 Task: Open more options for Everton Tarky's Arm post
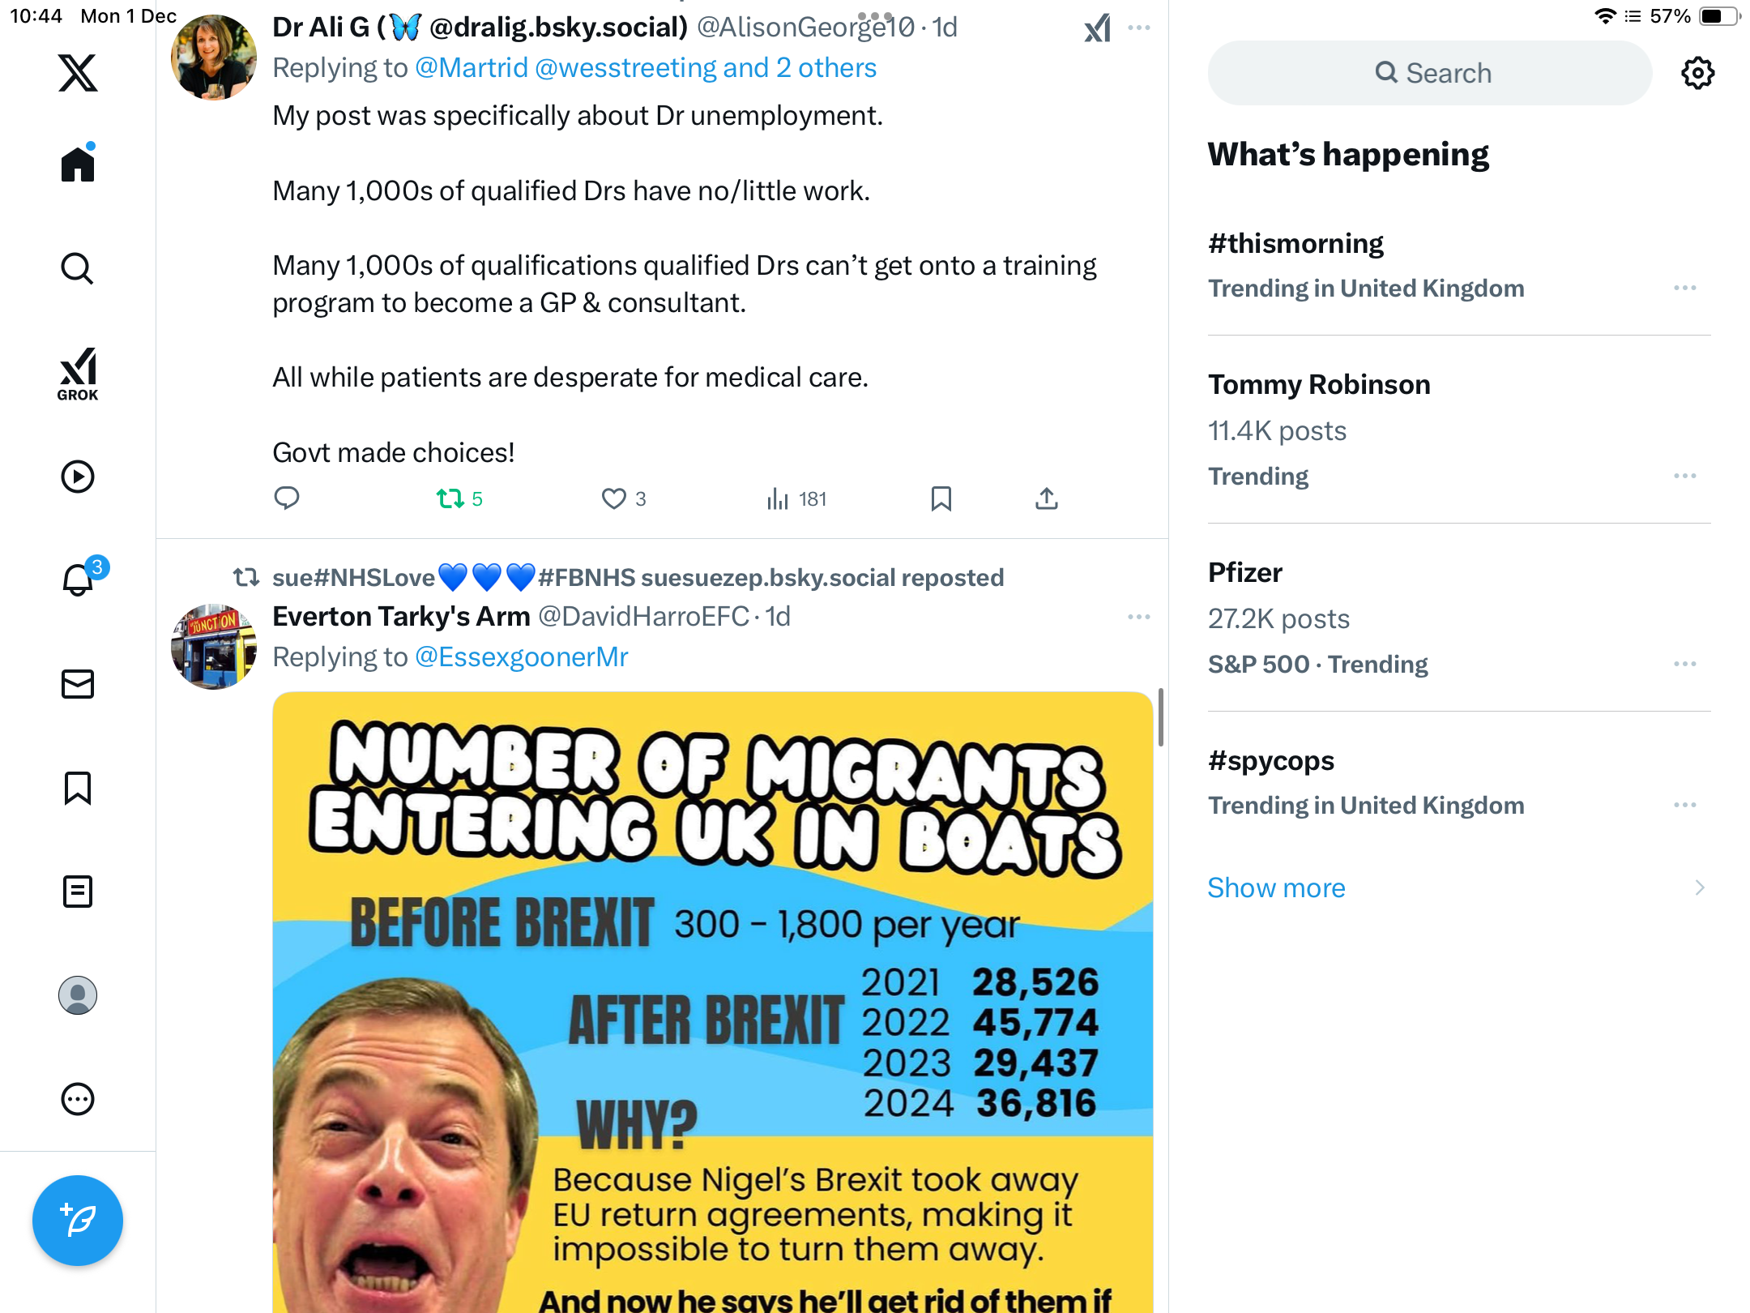(x=1138, y=617)
